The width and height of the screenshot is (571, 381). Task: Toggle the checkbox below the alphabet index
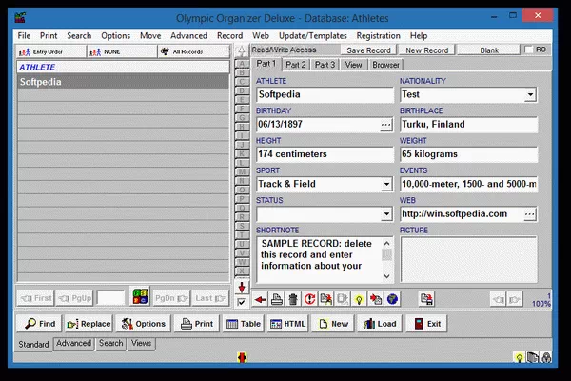click(x=242, y=301)
